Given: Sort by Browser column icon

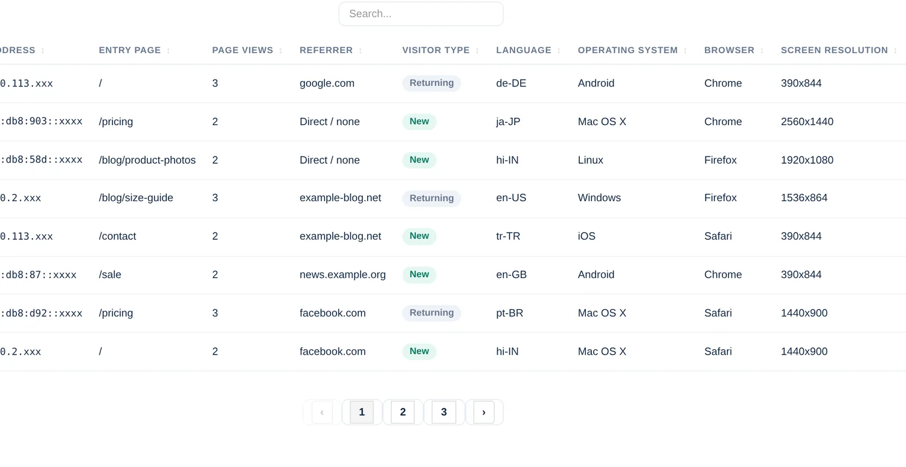Looking at the screenshot, I should 762,51.
